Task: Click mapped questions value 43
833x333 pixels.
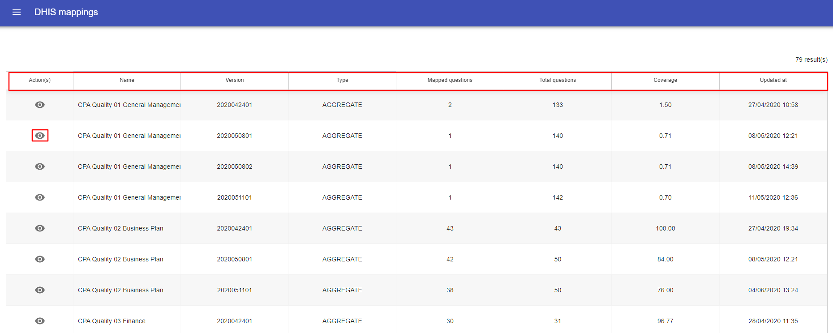Action: point(450,228)
